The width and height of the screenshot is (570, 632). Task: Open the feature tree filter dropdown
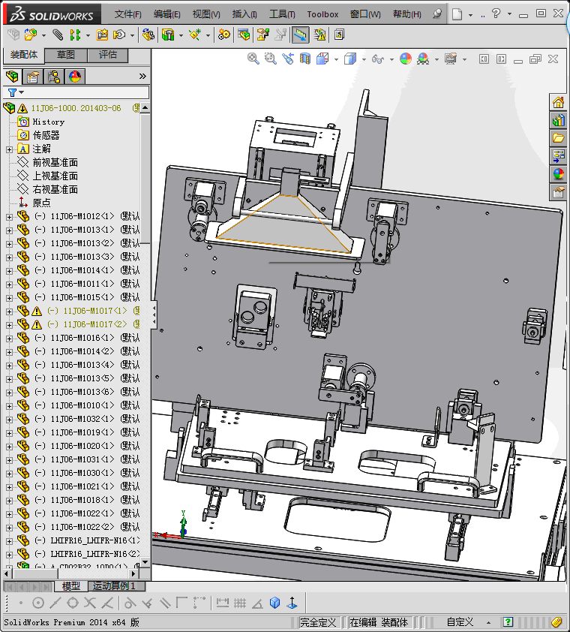[15, 92]
